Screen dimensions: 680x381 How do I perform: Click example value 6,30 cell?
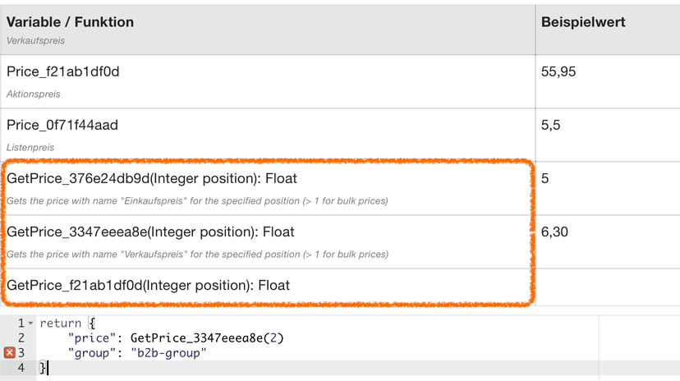pyautogui.click(x=554, y=232)
